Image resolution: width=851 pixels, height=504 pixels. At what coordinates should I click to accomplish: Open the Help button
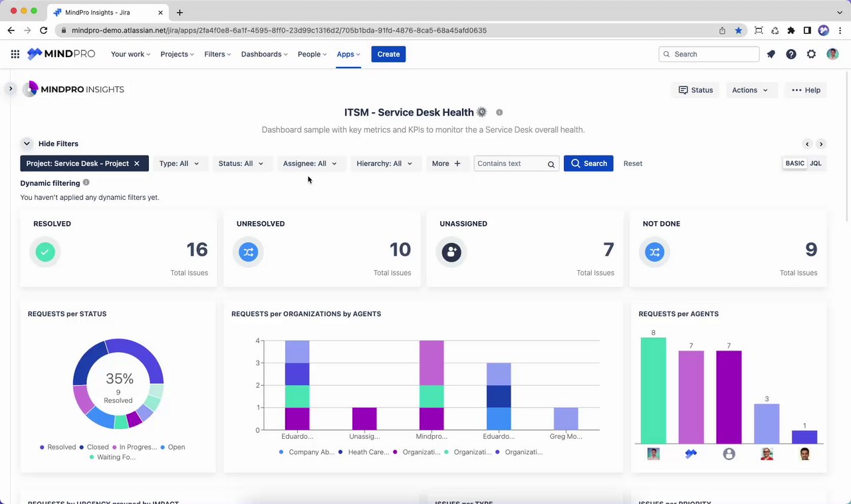[806, 90]
